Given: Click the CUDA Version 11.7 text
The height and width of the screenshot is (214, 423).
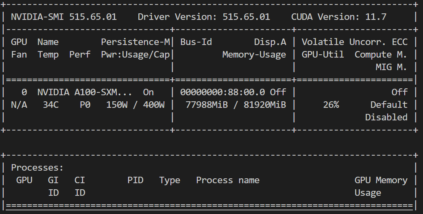Looking at the screenshot, I should point(339,17).
